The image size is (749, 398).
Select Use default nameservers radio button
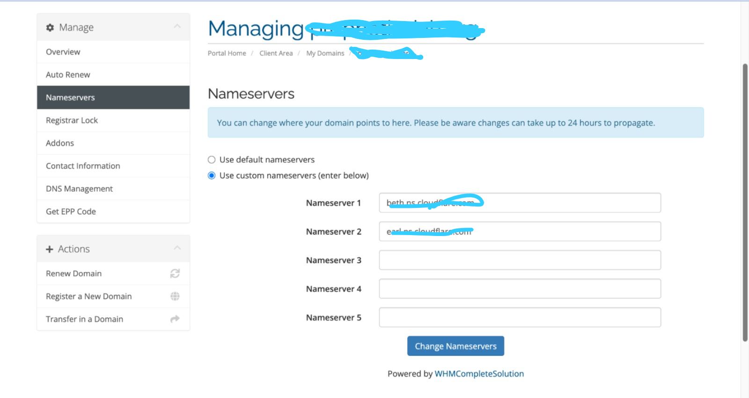(212, 160)
